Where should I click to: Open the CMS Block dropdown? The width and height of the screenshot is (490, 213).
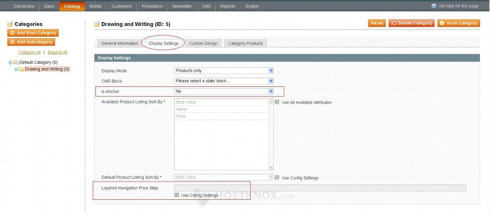point(224,81)
